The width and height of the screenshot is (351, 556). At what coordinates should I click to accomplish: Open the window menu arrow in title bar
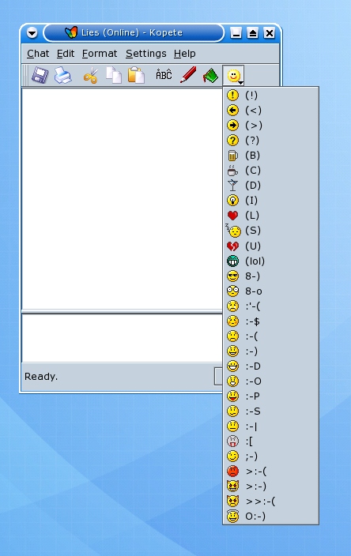[32, 33]
